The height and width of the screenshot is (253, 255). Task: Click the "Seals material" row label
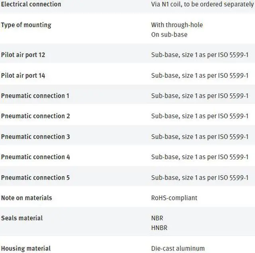point(22,218)
